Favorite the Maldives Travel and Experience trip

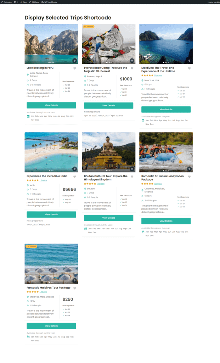[189, 68]
